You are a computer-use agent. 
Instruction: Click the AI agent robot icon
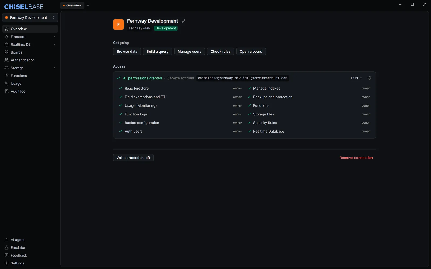click(6, 240)
